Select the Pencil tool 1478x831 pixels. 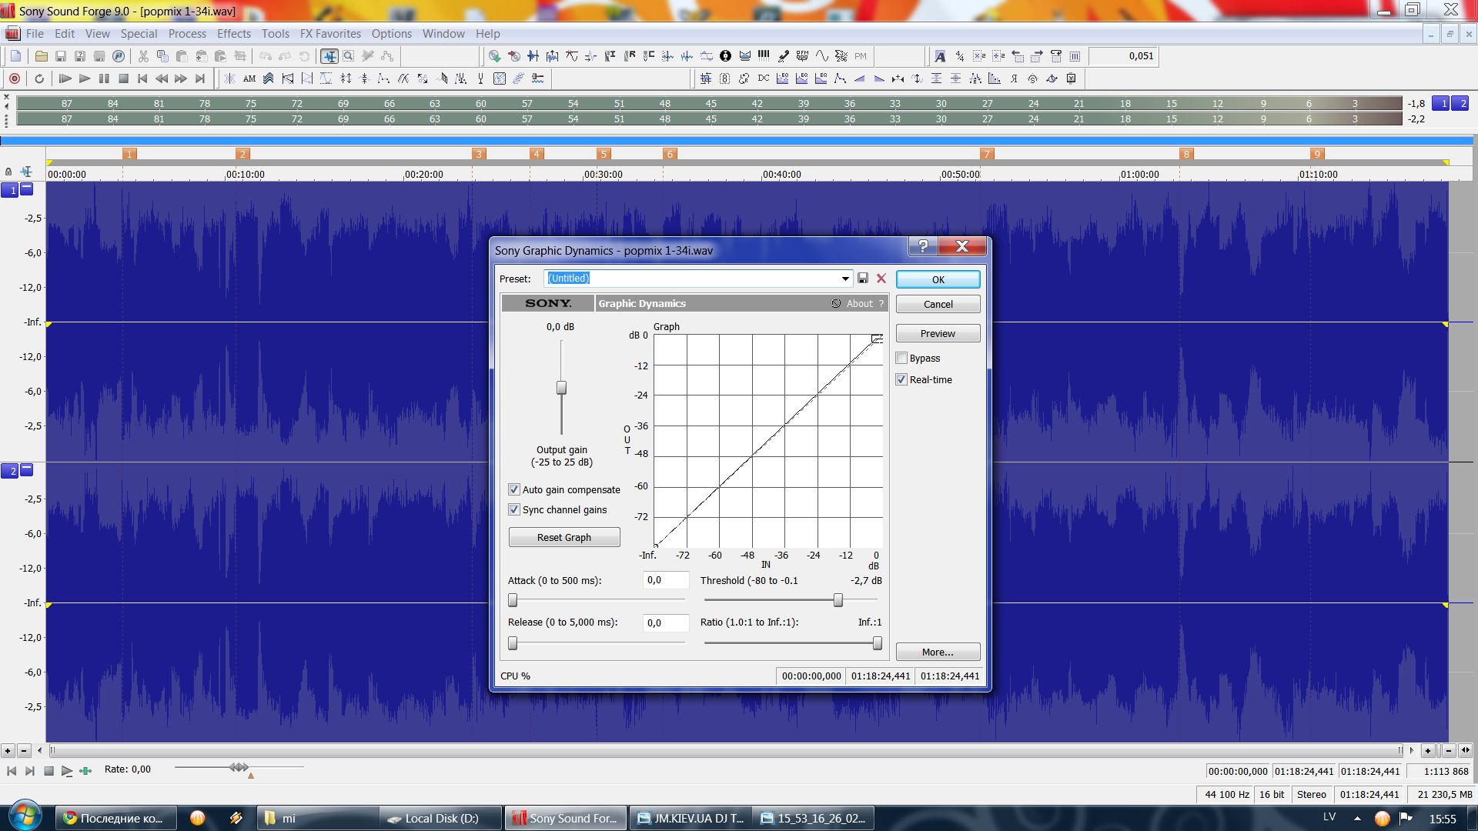[368, 56]
